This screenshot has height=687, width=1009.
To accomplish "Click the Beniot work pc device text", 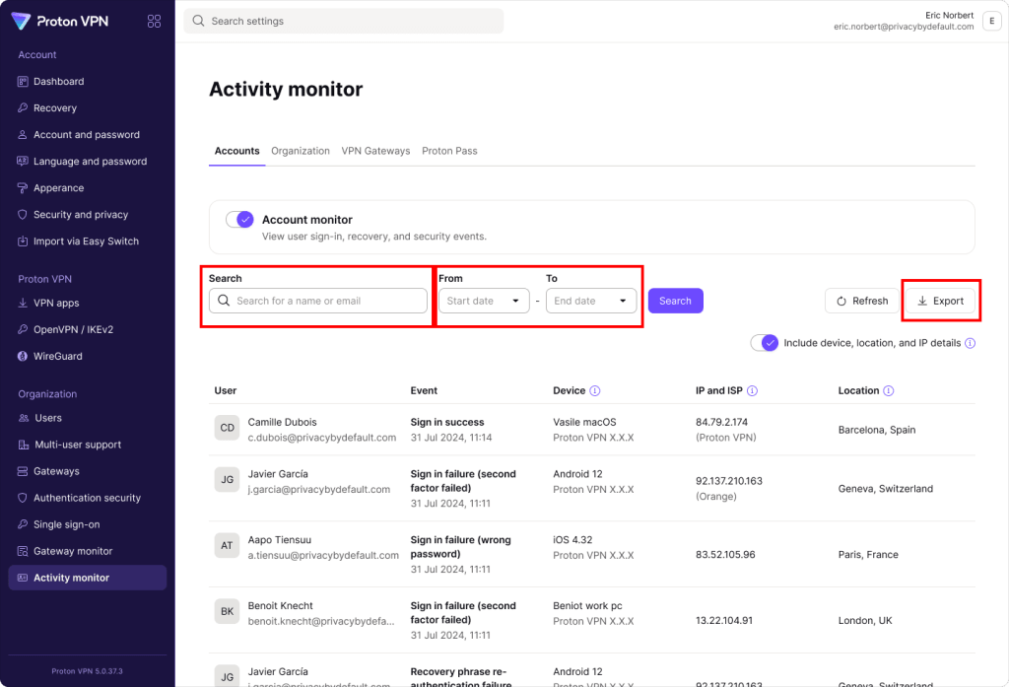I will (587, 606).
